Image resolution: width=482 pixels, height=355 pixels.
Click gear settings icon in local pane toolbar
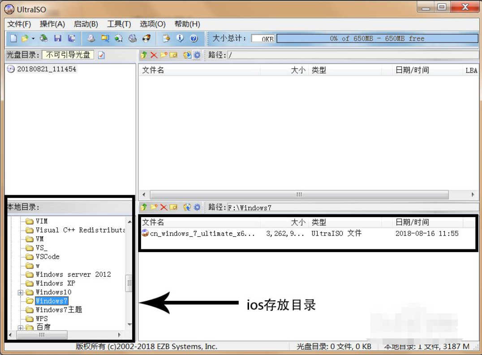197,207
